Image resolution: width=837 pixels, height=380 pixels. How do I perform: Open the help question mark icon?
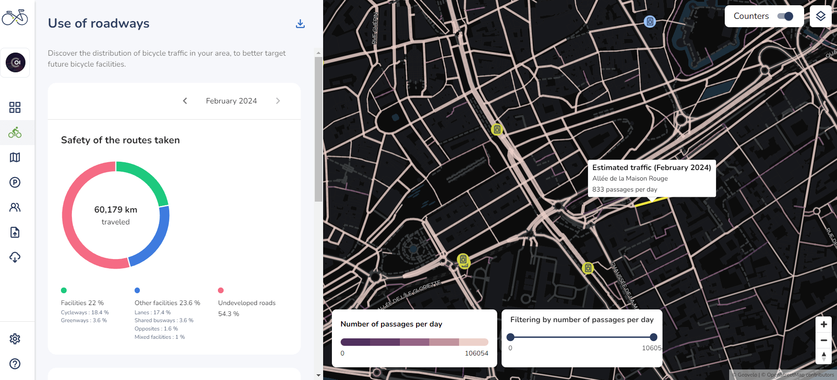point(15,364)
